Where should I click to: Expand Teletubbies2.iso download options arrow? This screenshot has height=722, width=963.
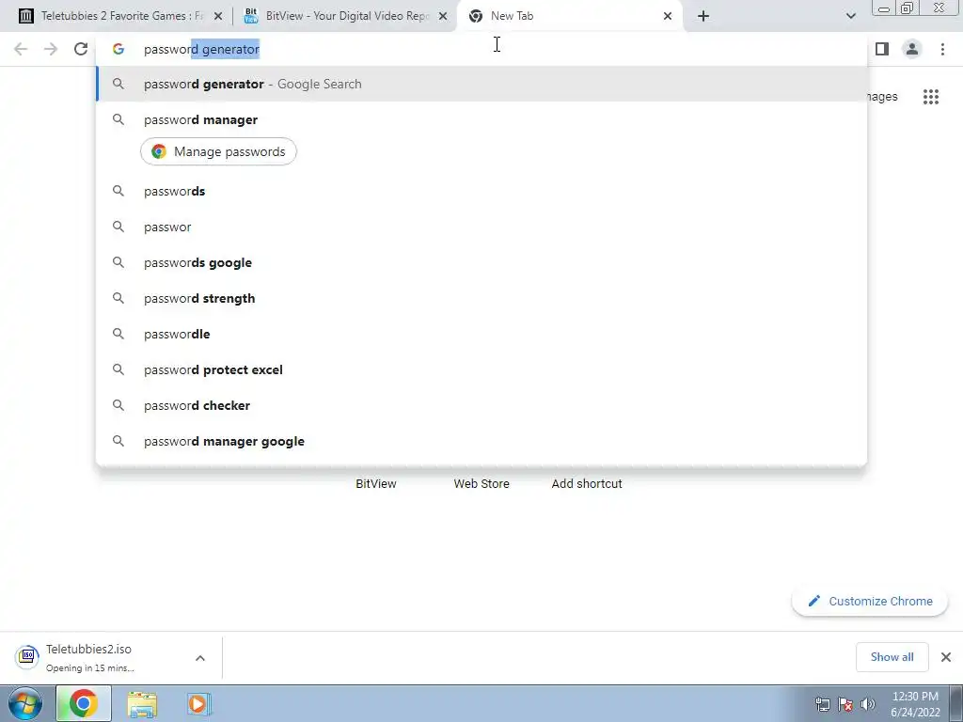coord(200,658)
